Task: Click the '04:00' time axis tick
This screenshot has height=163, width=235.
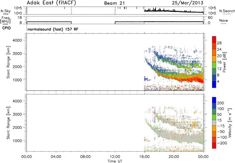Action: 56,157
